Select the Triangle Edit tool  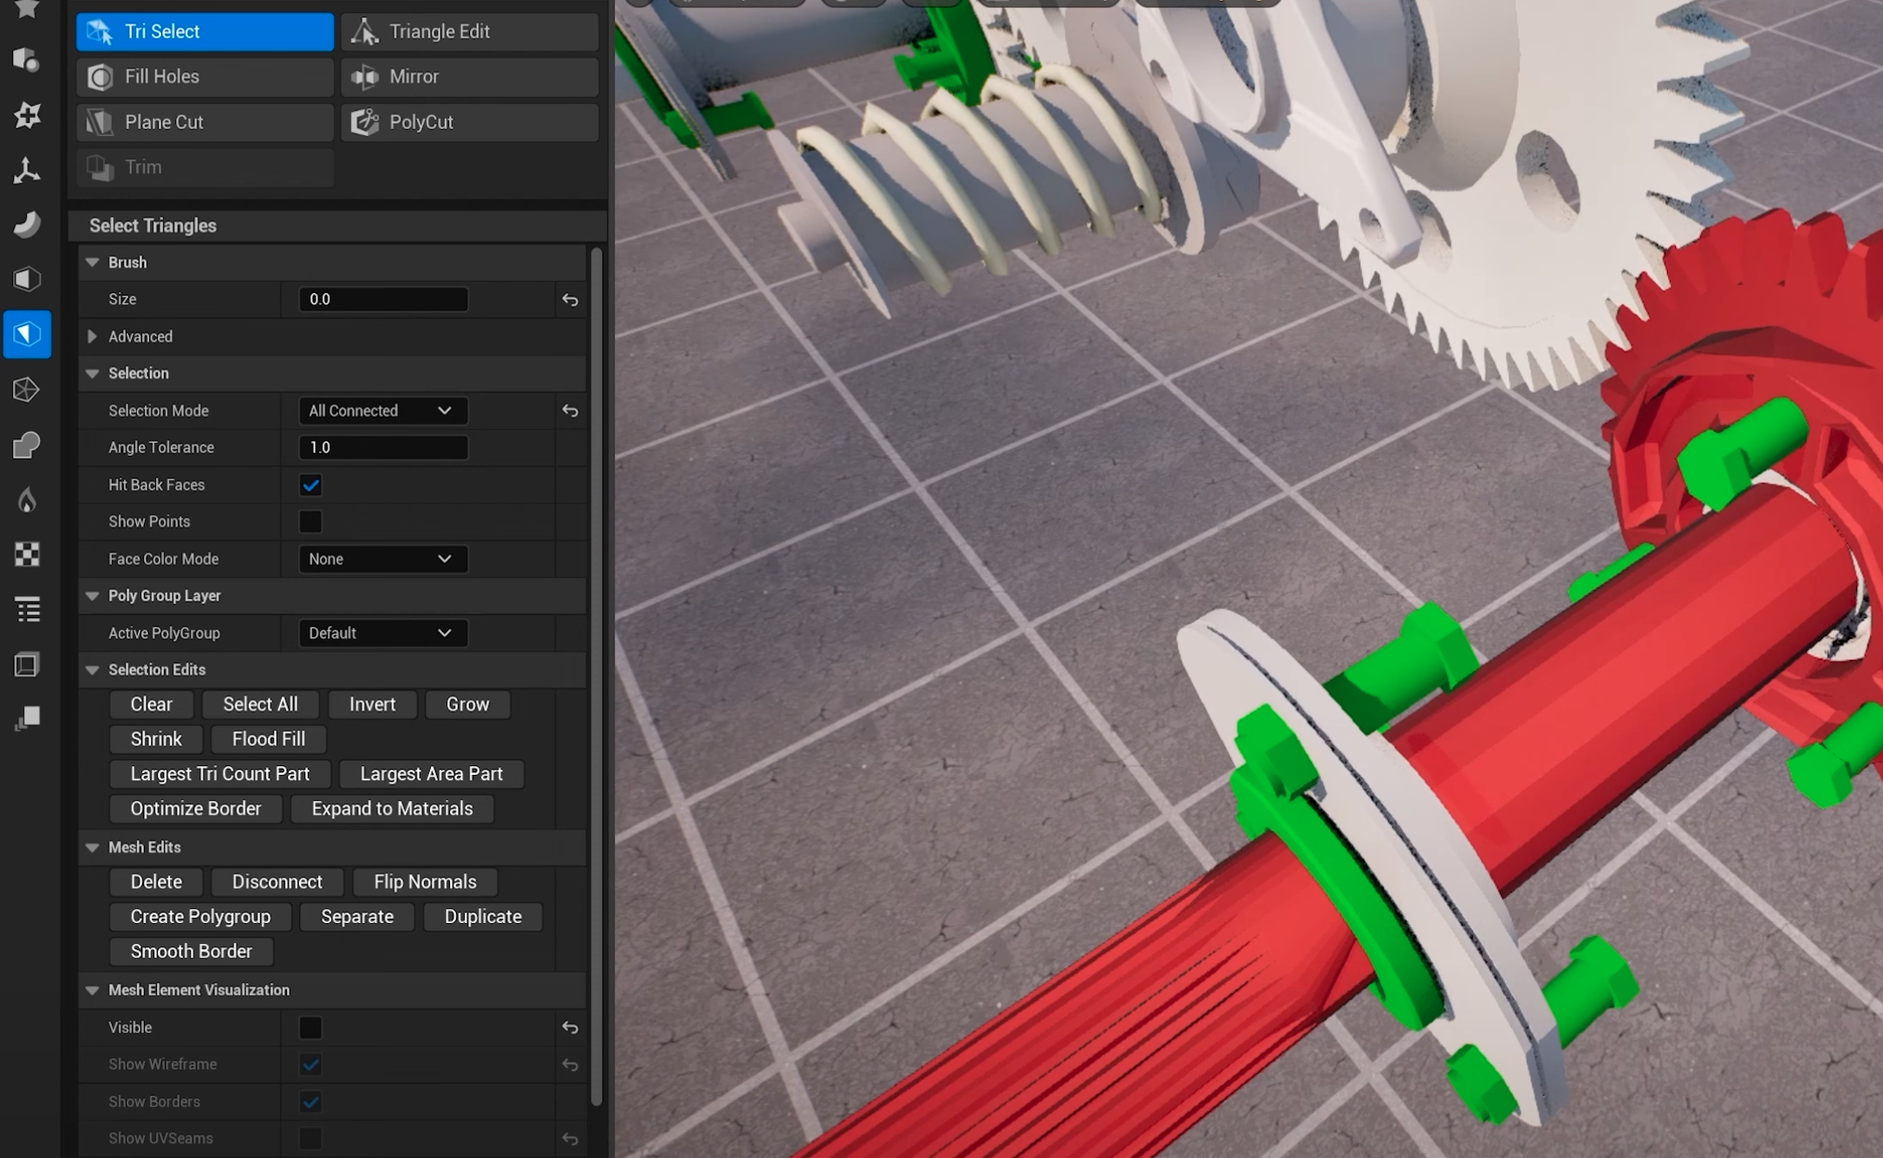(x=469, y=31)
